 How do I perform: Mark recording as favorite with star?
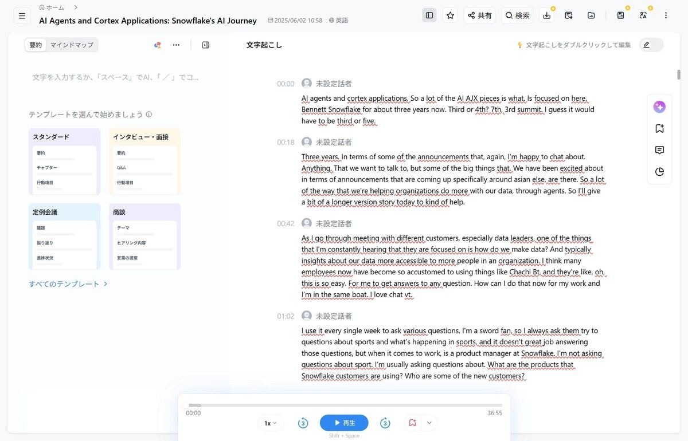[451, 15]
